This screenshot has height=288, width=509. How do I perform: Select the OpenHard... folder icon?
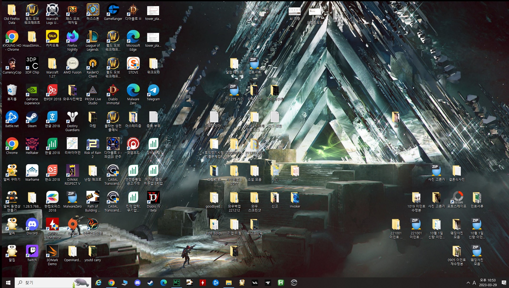tap(72, 253)
